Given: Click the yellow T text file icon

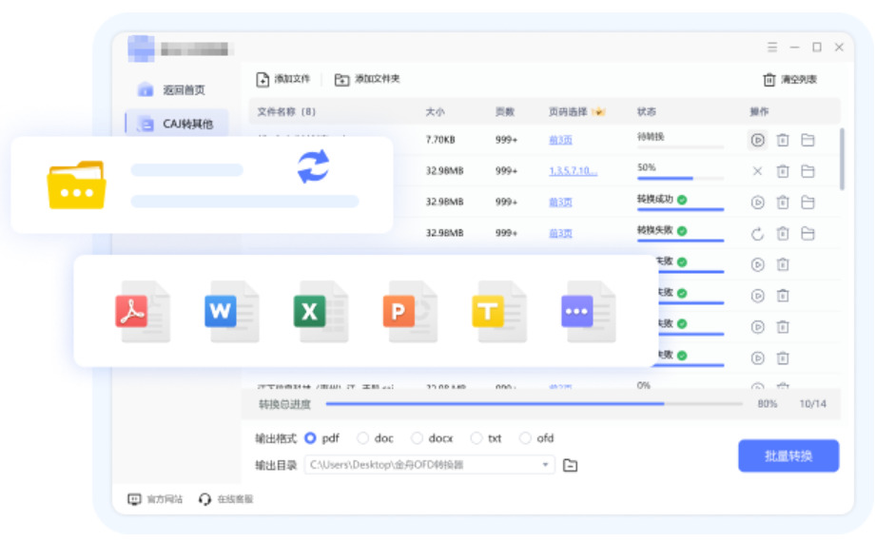Looking at the screenshot, I should point(499,312).
